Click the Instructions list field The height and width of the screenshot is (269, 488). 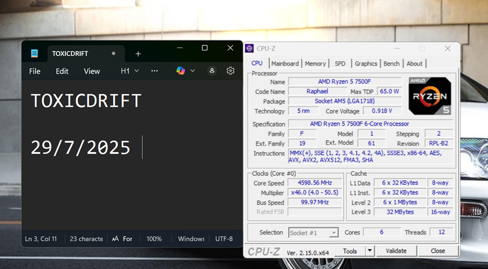(370, 156)
